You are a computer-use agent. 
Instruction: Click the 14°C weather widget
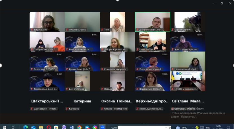click(181, 127)
